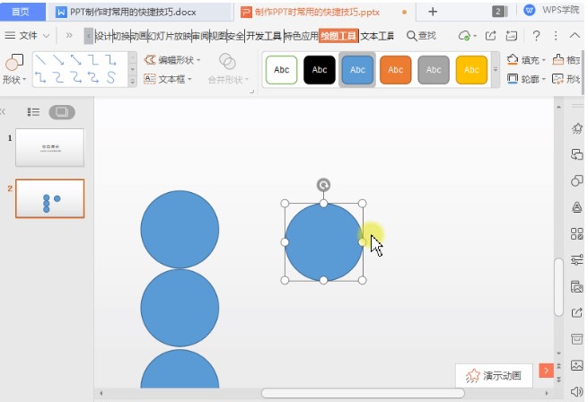
Task: Select slide 2 thumbnail
Action: (50, 198)
